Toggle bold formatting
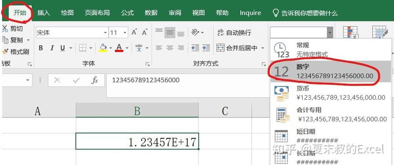This screenshot has width=394, height=165. (41, 48)
